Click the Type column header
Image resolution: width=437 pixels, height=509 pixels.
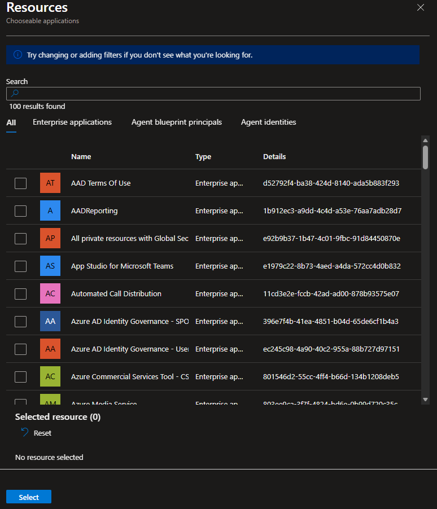click(203, 157)
